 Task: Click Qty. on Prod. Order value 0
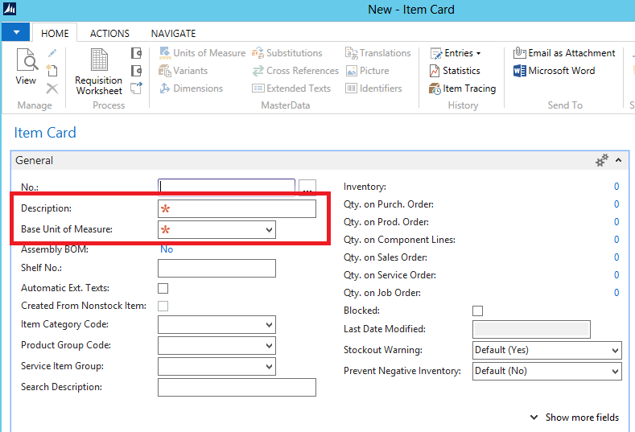tap(616, 222)
